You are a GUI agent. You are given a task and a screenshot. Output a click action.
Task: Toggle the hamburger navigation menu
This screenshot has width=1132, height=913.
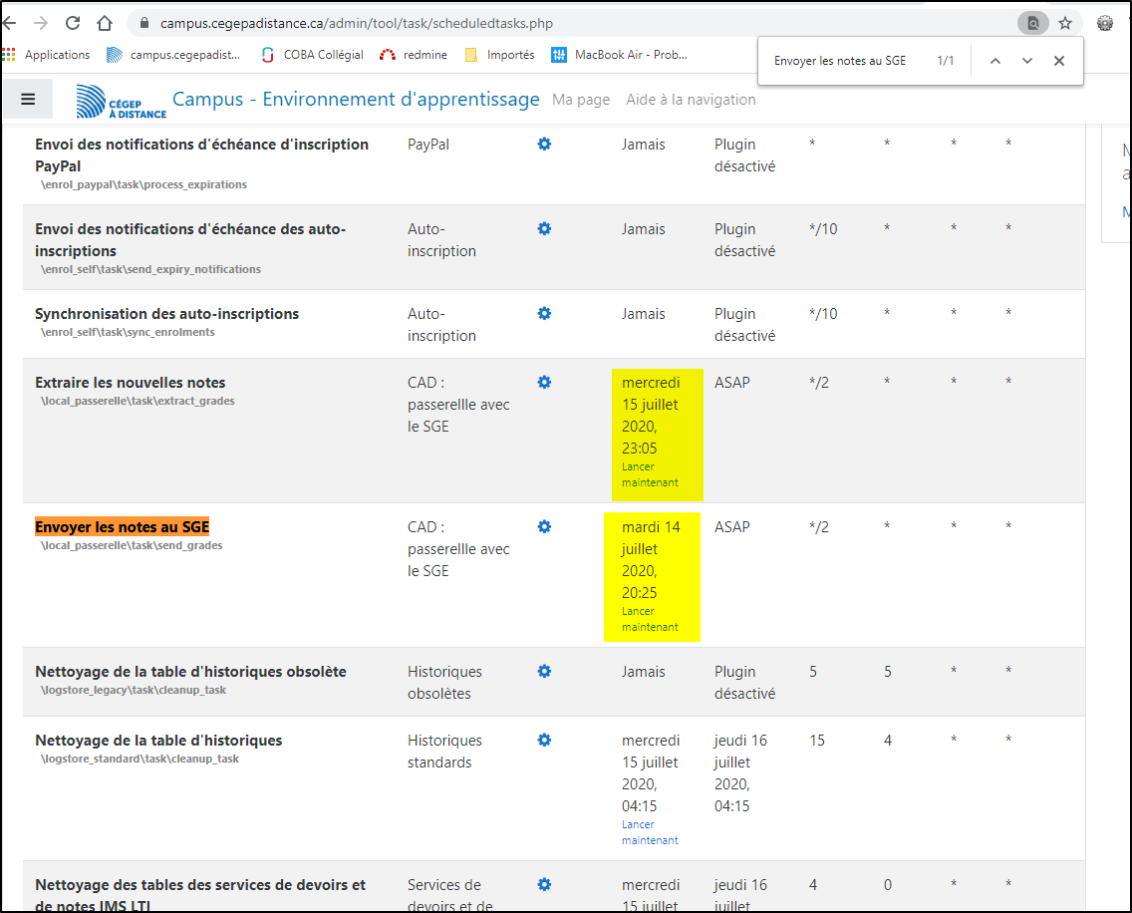coord(28,100)
